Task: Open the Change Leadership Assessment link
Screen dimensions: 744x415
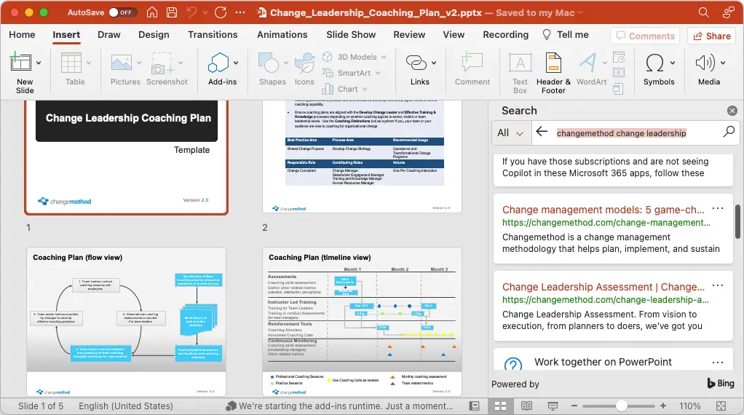Action: (603, 287)
